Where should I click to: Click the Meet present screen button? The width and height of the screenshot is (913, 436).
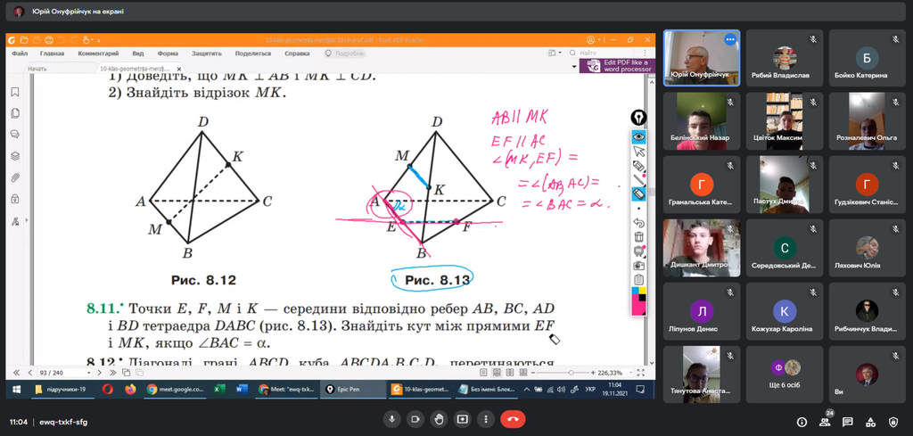pos(463,419)
